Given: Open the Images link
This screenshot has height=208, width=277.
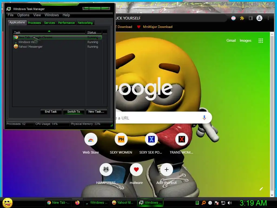Looking at the screenshot, I should point(245,41).
